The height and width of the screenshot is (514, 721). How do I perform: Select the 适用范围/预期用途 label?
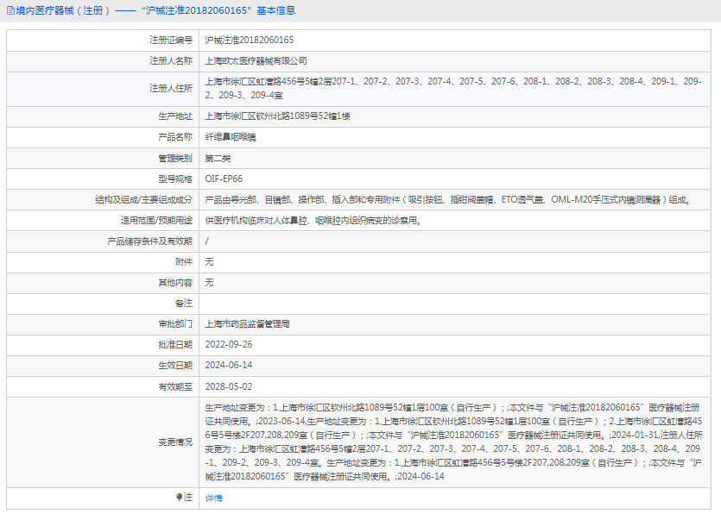click(x=156, y=221)
